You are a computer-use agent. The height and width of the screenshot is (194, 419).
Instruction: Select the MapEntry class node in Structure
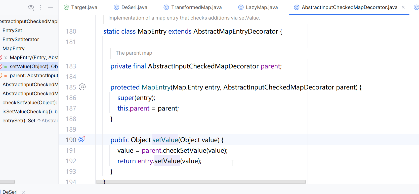tap(14, 48)
